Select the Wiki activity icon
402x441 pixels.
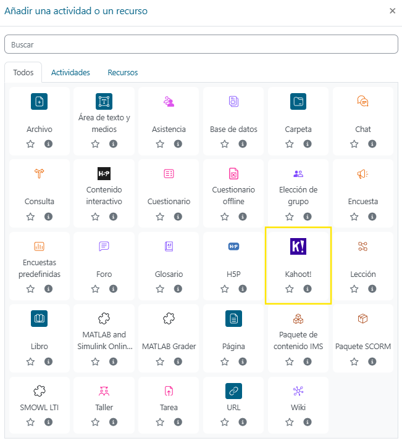coord(298,391)
